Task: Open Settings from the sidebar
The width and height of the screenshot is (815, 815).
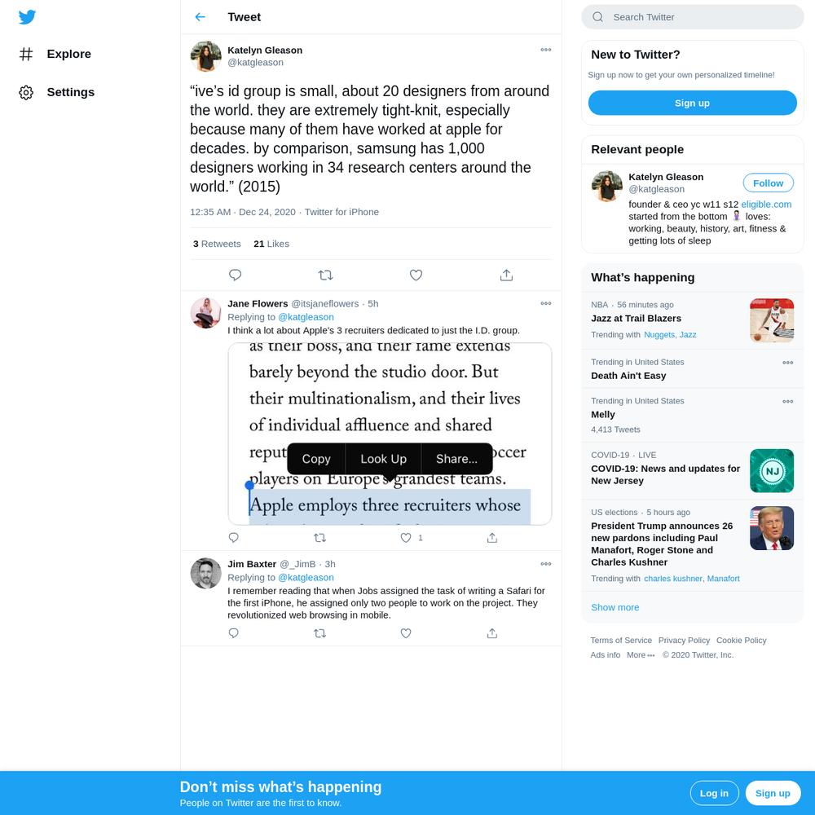Action: click(x=57, y=93)
